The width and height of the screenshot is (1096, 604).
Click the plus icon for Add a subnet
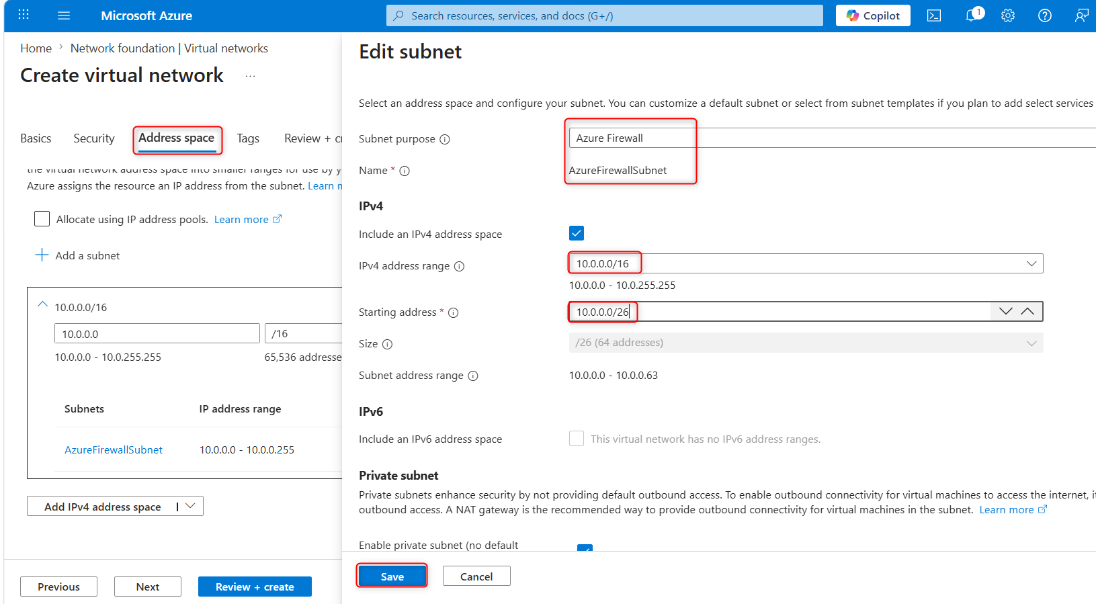tap(42, 255)
